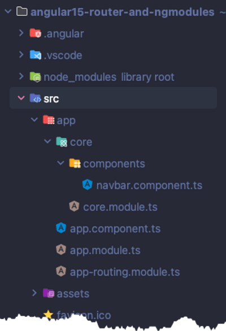Open core.module.ts file

pos(120,207)
